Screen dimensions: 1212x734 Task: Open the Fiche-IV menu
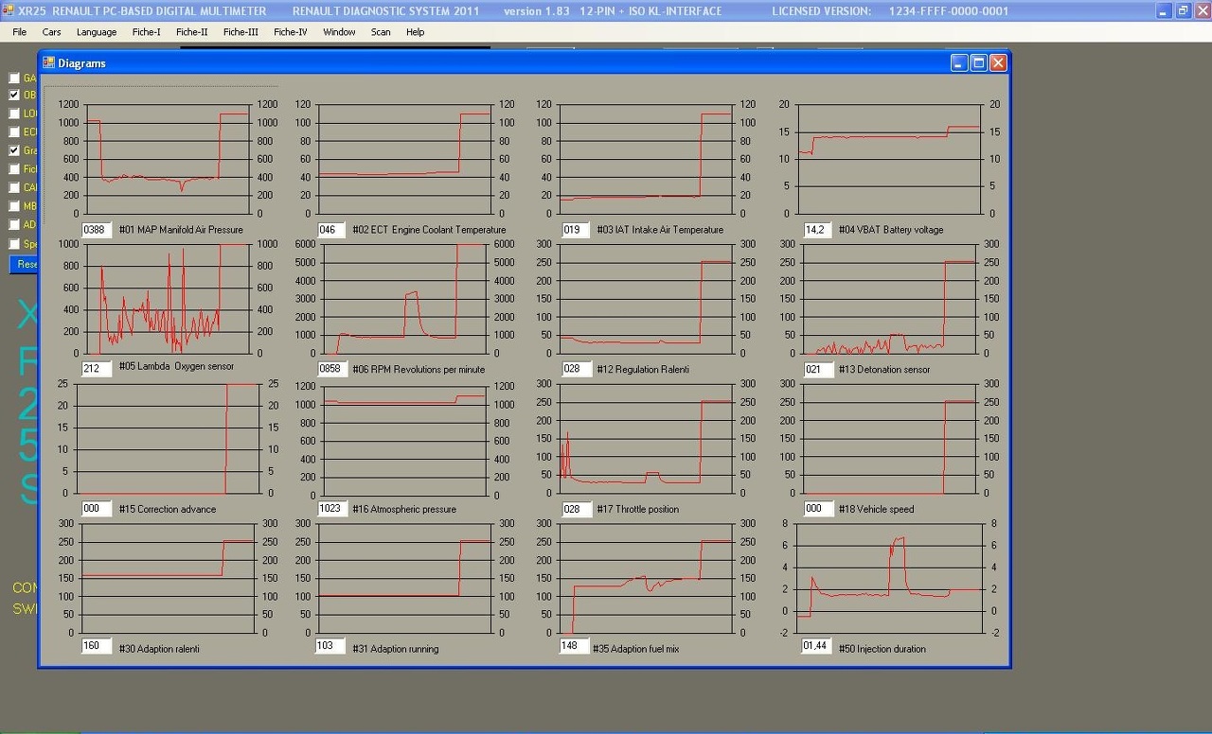tap(290, 32)
